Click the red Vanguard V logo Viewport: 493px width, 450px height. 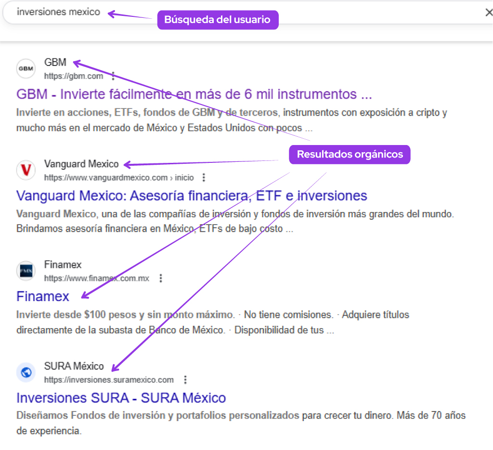26,170
